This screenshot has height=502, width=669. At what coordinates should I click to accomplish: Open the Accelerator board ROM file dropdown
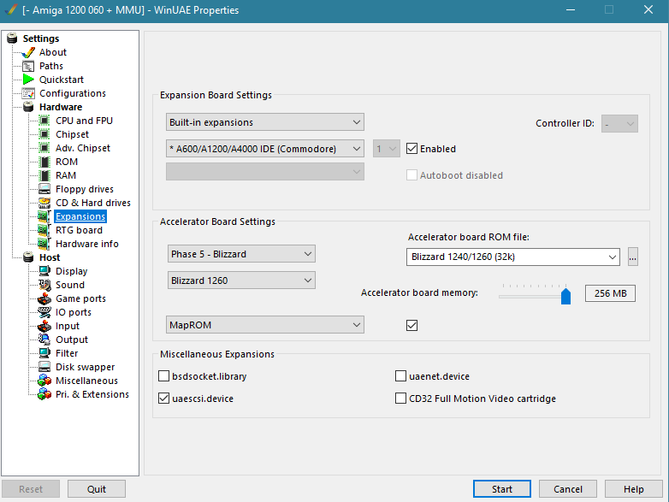pyautogui.click(x=512, y=257)
